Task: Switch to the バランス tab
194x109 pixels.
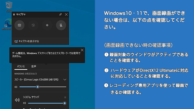Action: pos(21,67)
